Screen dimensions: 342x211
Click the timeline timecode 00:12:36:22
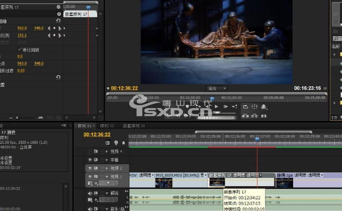click(97, 134)
